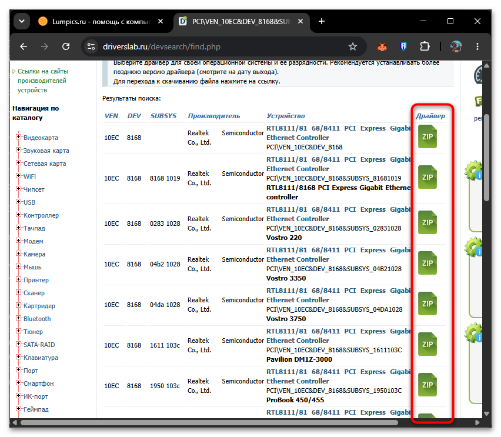Expand Тачпад tree node
Screen dimensions: 501x437
pos(19,228)
